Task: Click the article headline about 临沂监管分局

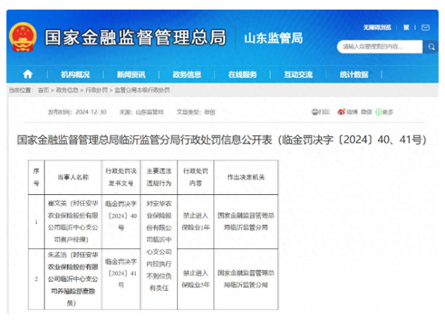Action: tap(222, 140)
